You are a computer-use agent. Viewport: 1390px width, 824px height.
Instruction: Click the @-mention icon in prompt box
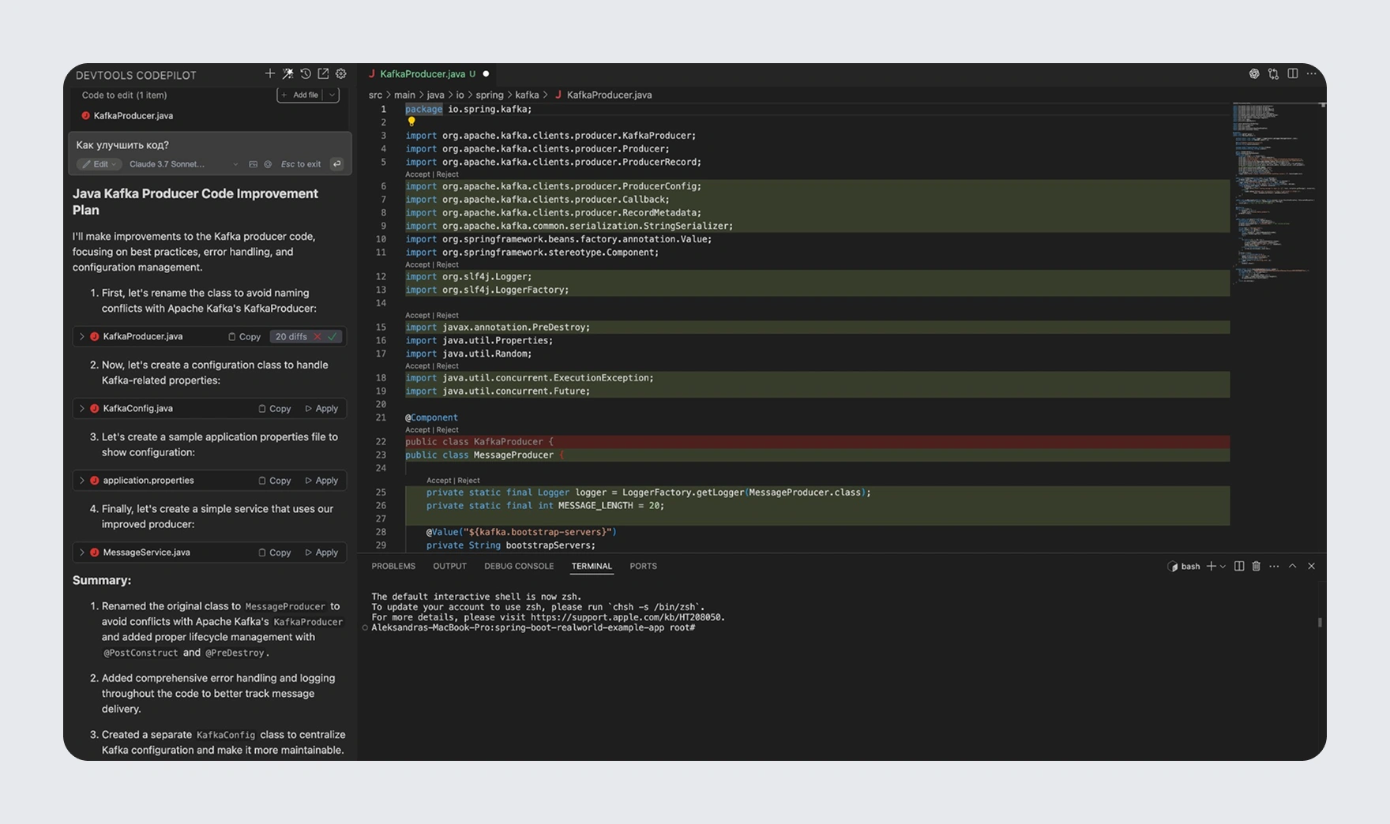(267, 163)
